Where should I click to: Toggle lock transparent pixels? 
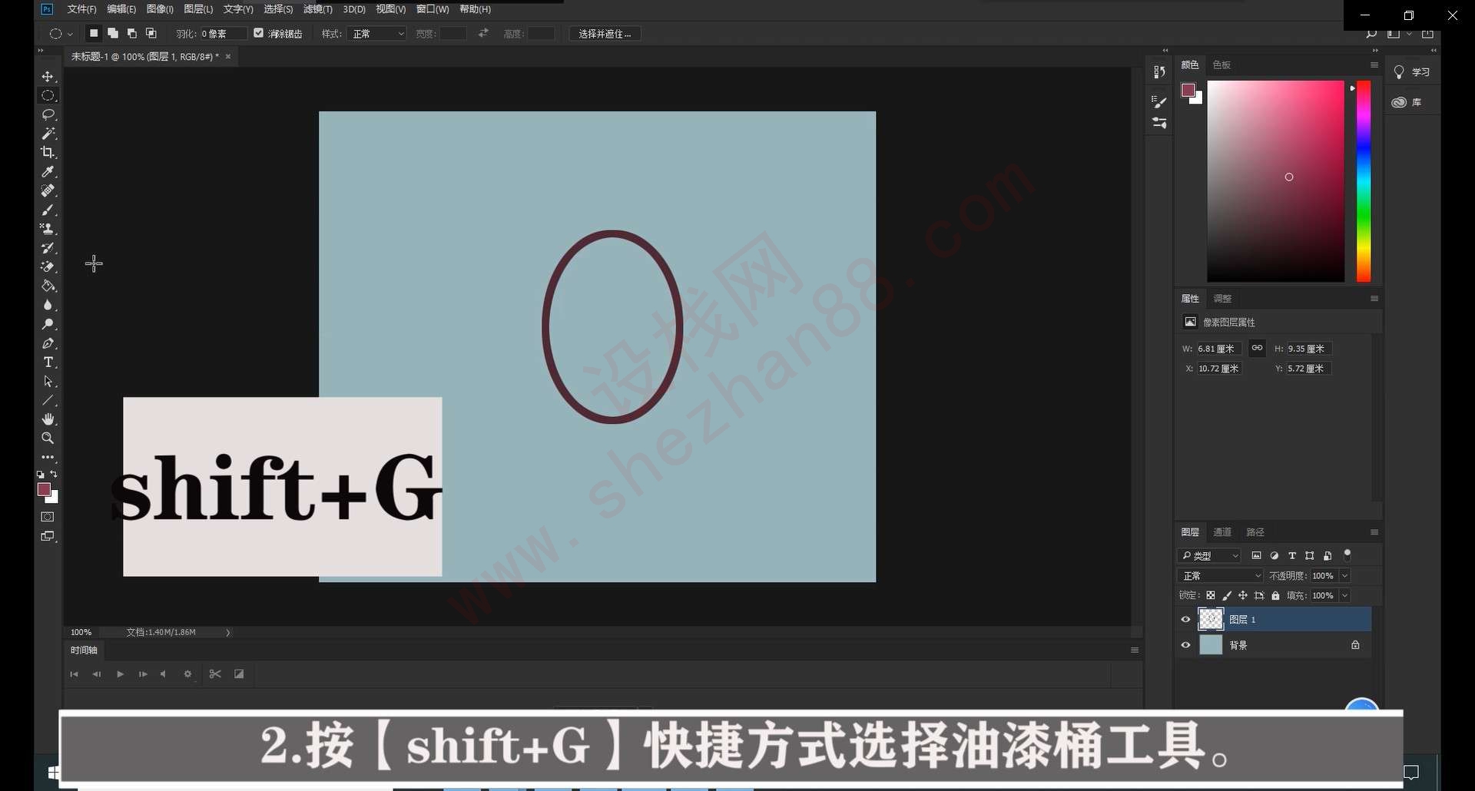(x=1211, y=595)
